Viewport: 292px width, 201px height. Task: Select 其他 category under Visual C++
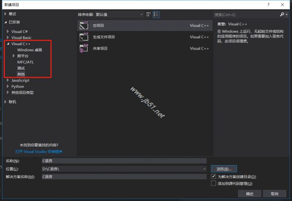coord(21,74)
